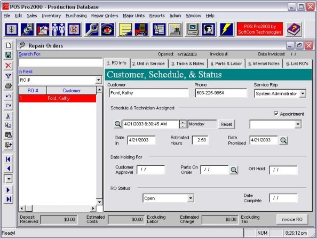Click the head profile toolbar icon

coord(208,29)
